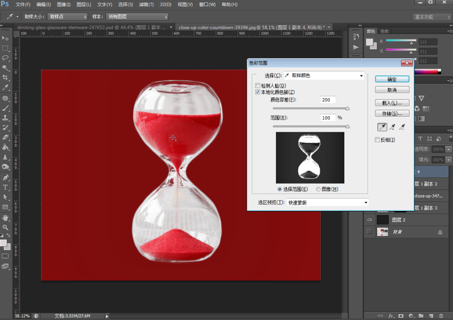
Task: Select the 图像 radio button
Action: 318,189
